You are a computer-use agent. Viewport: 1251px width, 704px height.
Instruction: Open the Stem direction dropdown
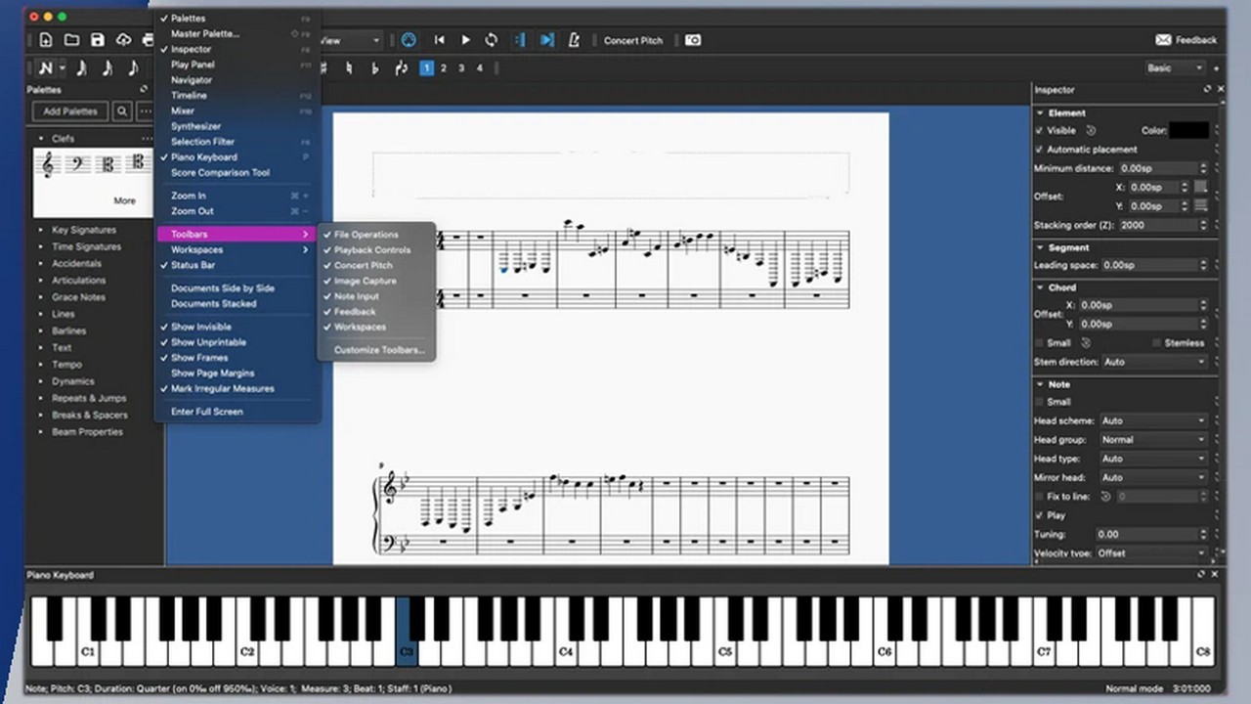pyautogui.click(x=1154, y=362)
